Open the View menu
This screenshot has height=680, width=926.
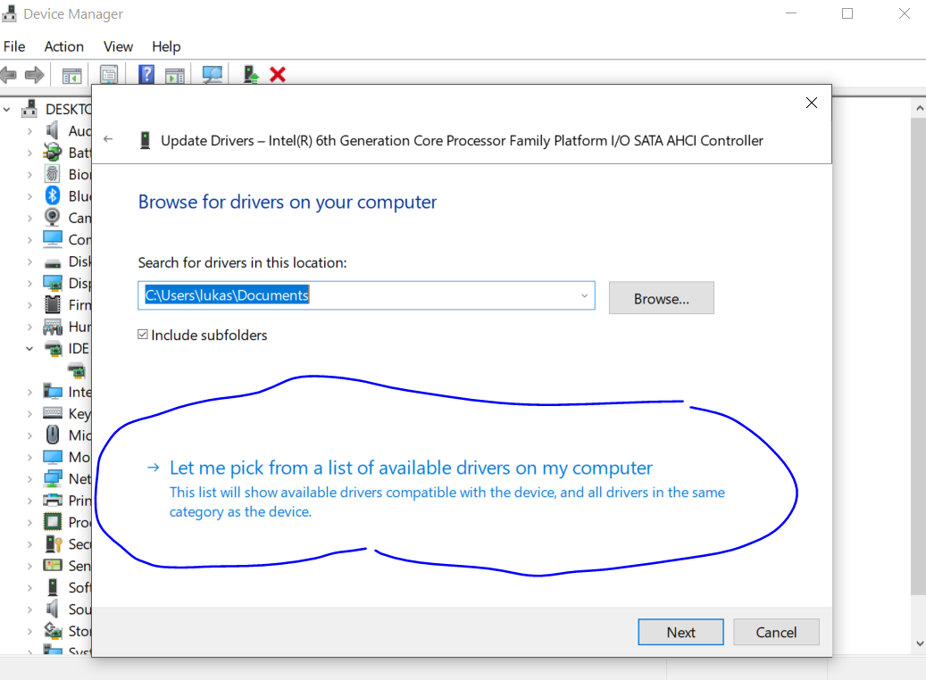tap(118, 46)
